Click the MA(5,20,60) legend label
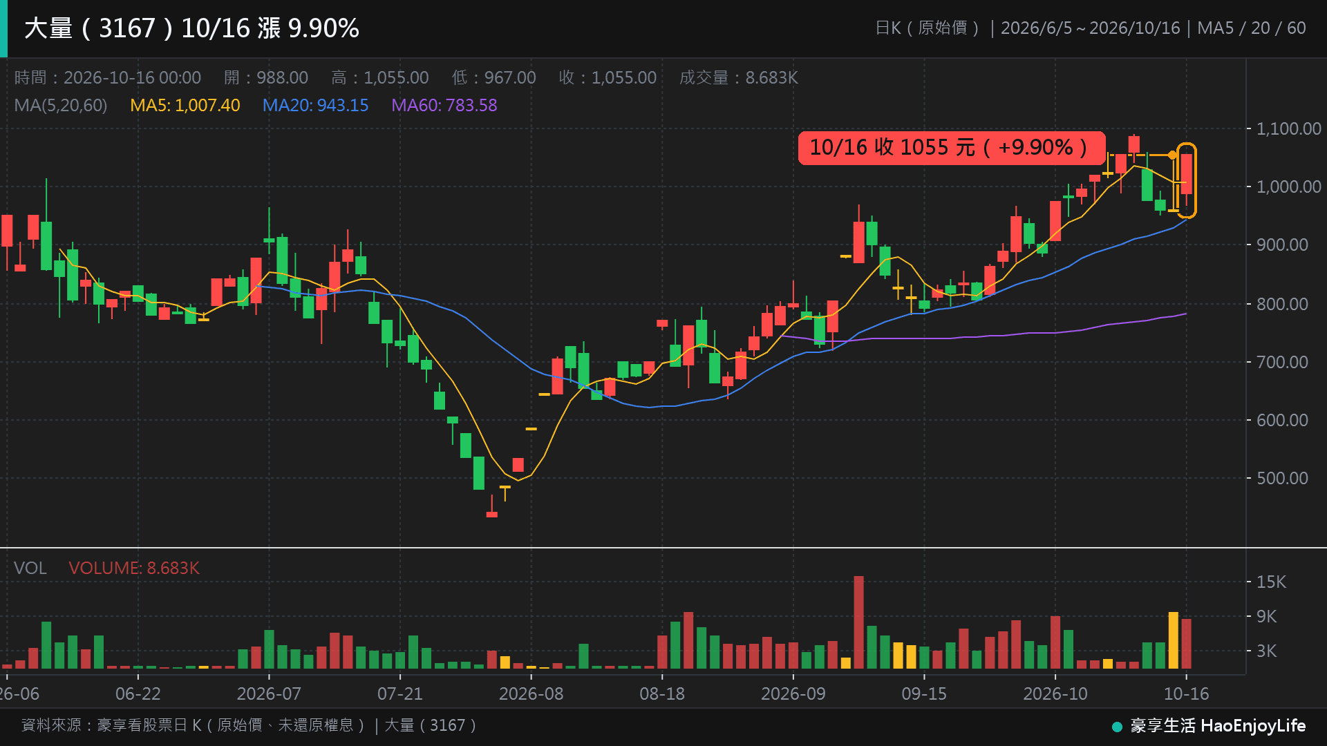 pyautogui.click(x=61, y=105)
